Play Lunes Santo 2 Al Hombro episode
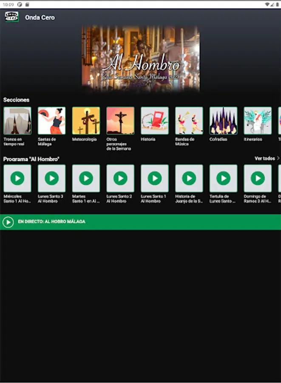Screen dimensions: 281x383 point(120,178)
